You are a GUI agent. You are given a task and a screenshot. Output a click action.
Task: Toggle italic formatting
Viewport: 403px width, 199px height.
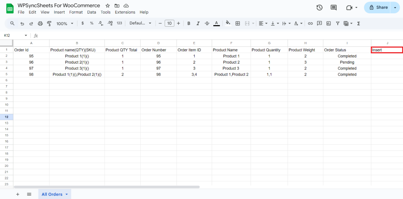point(198,23)
